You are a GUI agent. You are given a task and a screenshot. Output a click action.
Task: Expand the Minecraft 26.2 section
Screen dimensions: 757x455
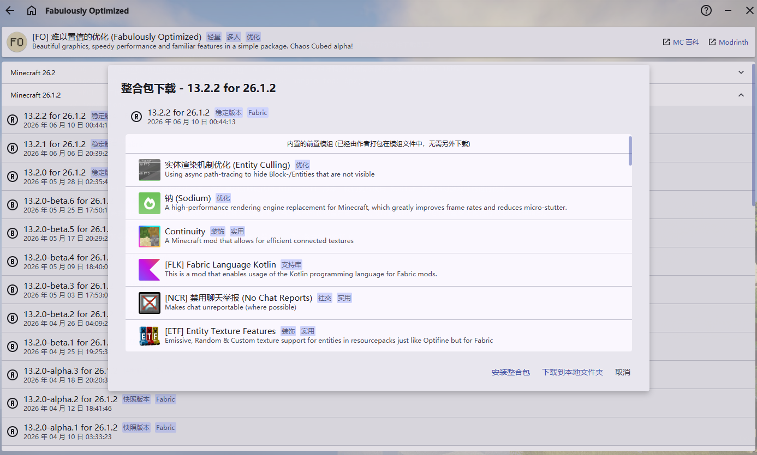click(x=378, y=72)
